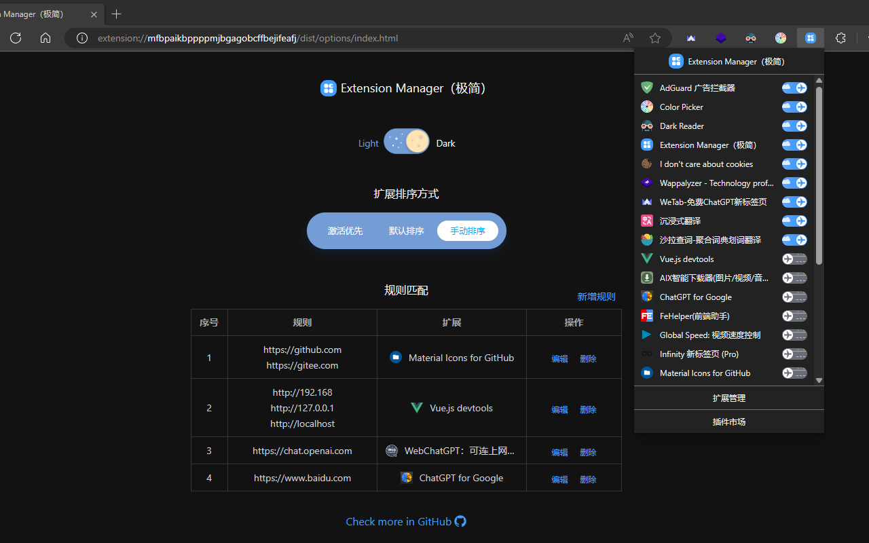The height and width of the screenshot is (543, 869).
Task: Click the AIX智能下载器 icon in popup list
Action: [647, 278]
